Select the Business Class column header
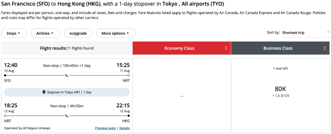Image resolution: width=331 pixels, height=134 pixels. coord(278,48)
